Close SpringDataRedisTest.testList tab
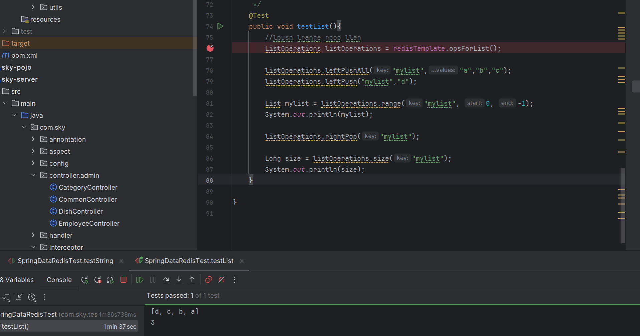640x336 pixels. [x=242, y=261]
